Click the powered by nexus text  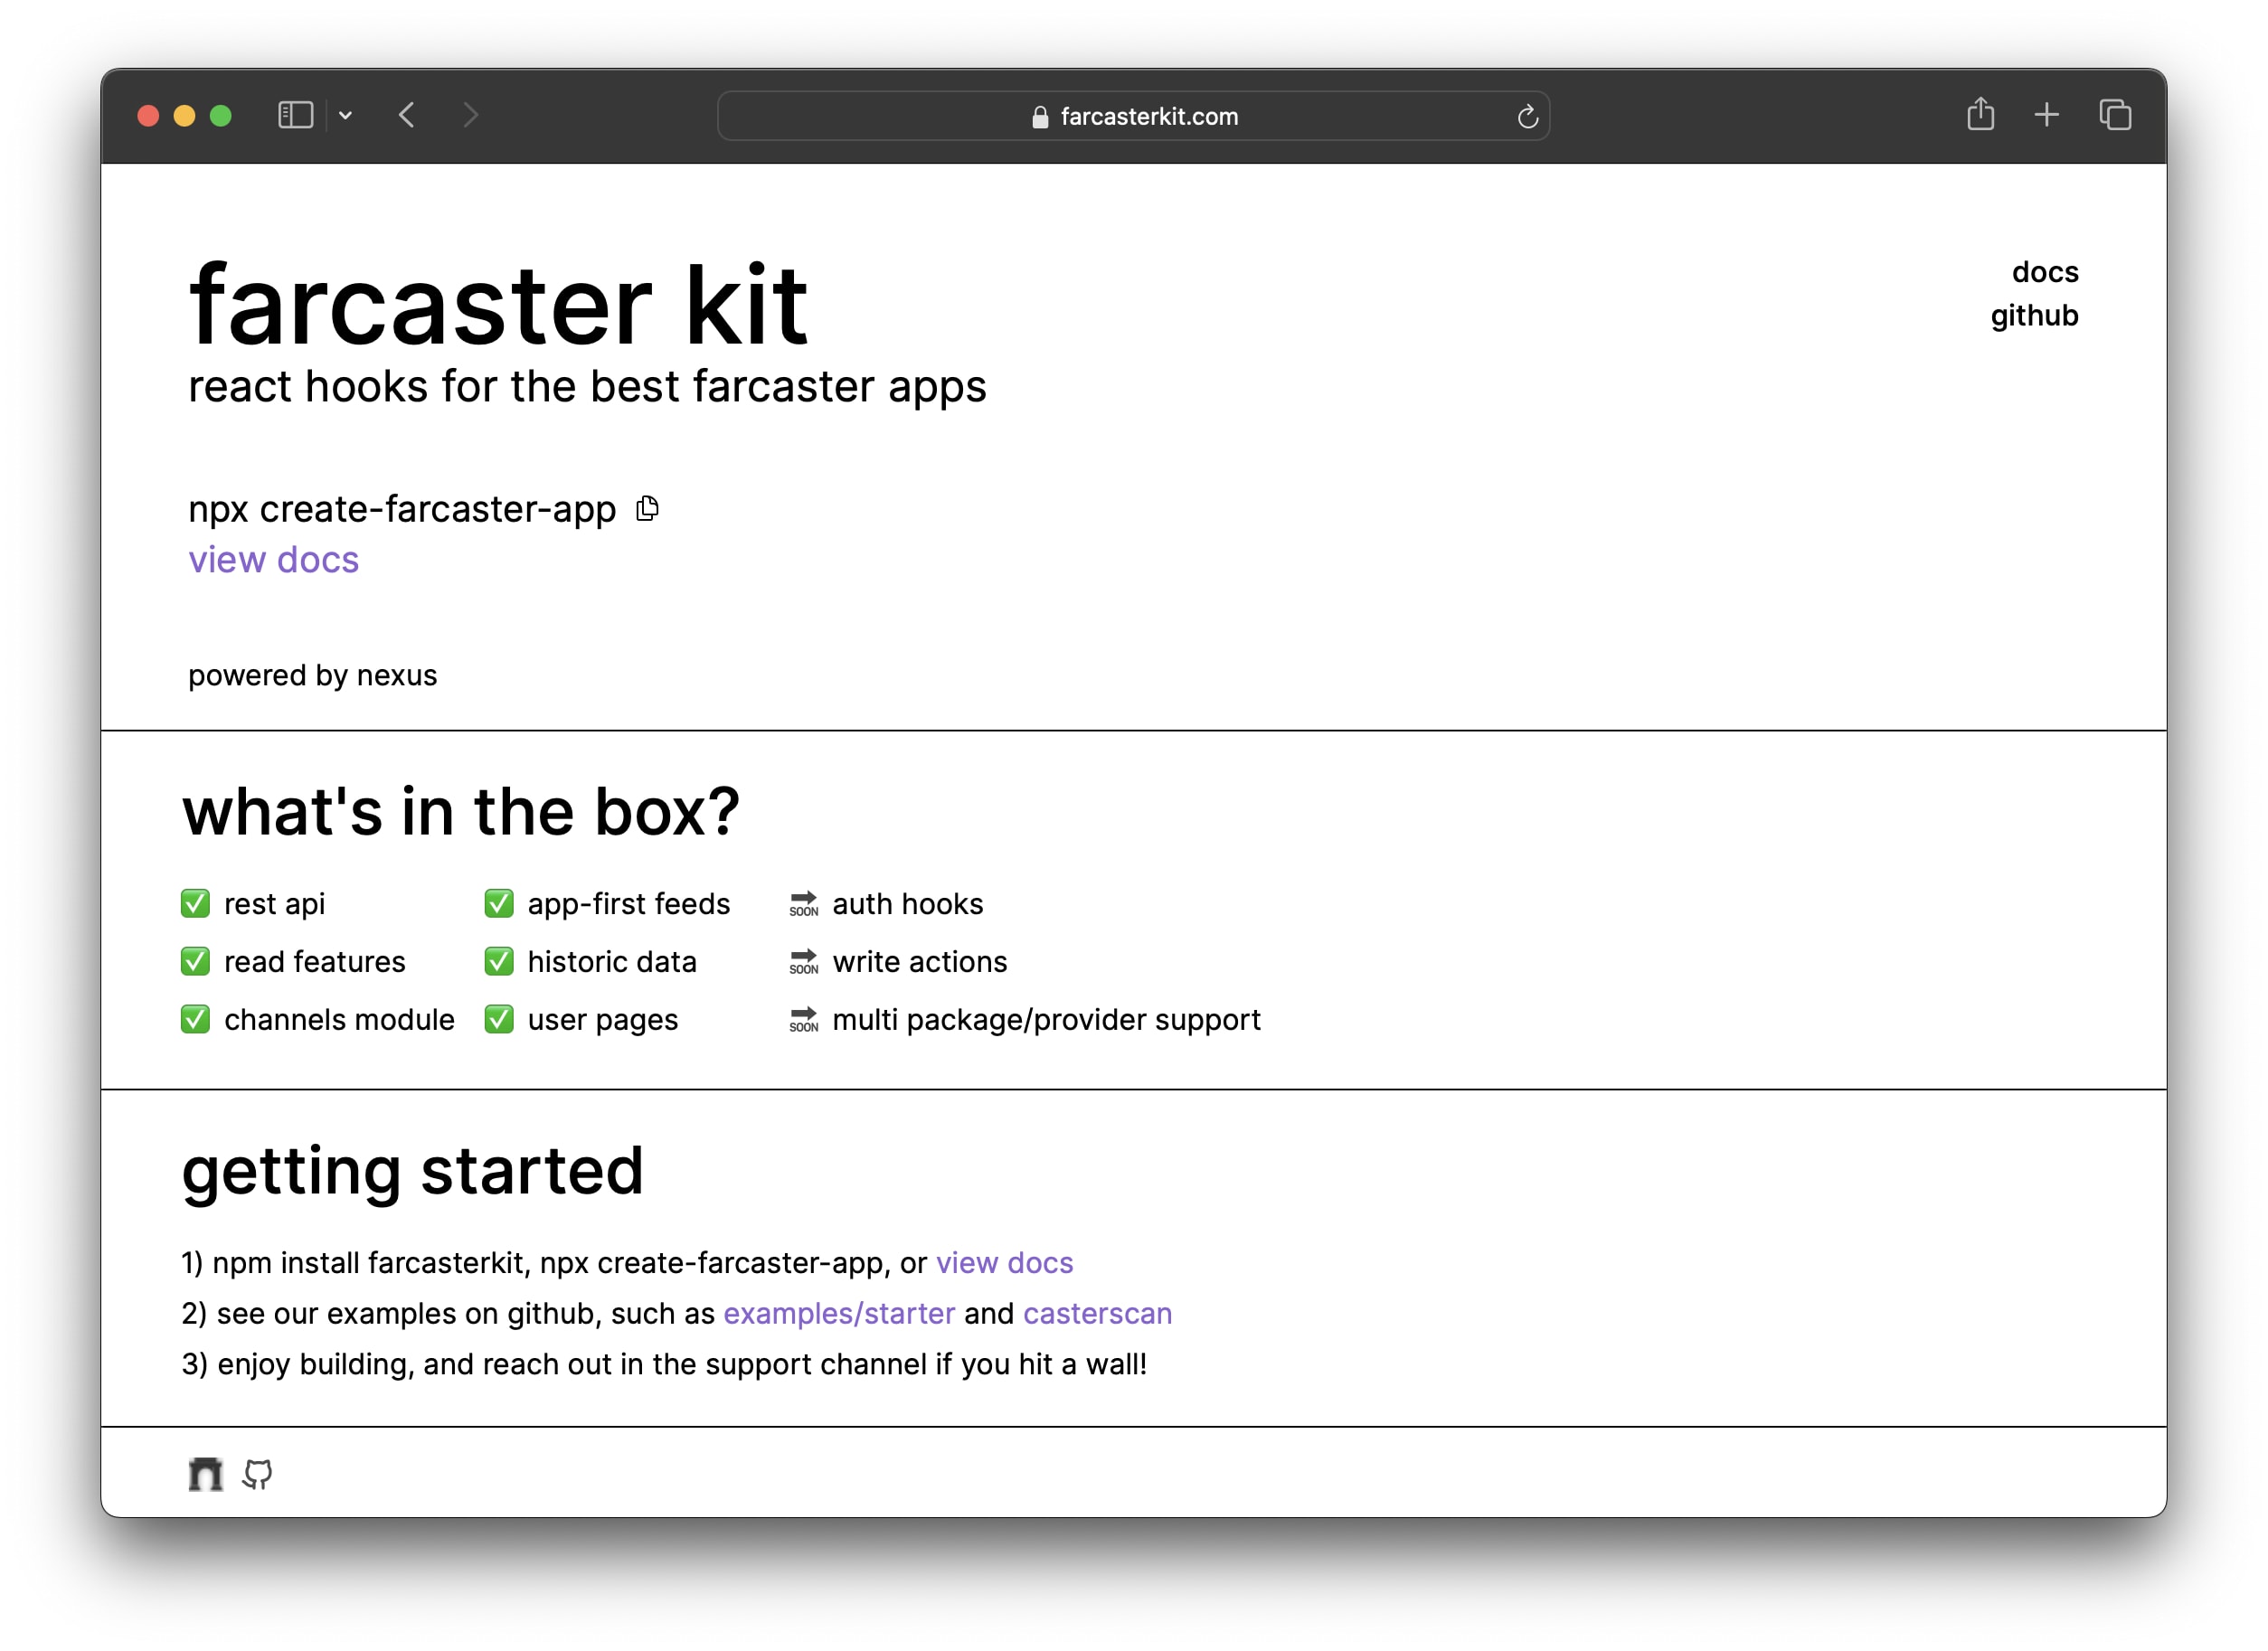(312, 676)
